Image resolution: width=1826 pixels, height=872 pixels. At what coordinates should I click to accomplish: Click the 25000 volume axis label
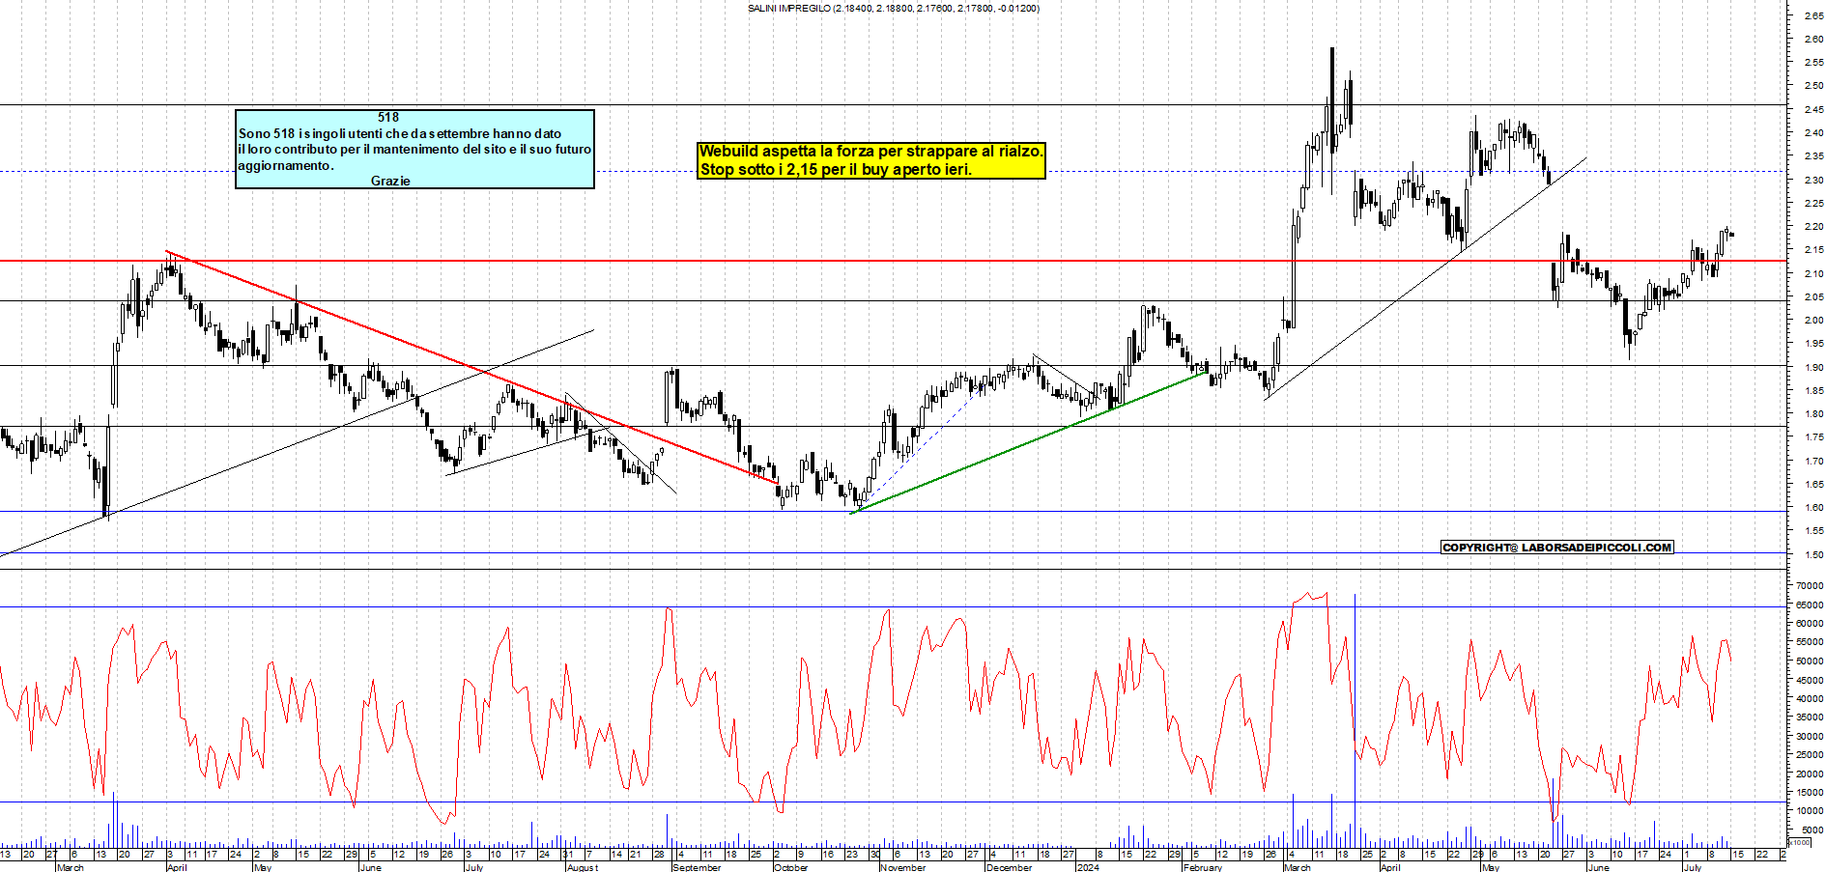click(1810, 755)
